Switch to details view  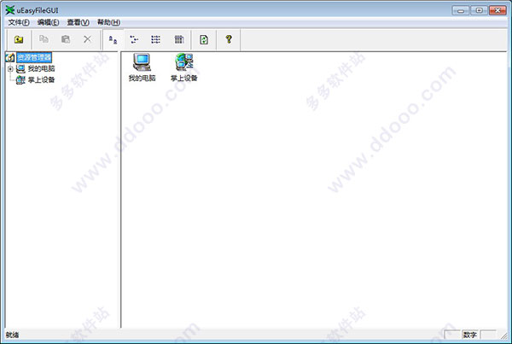(x=179, y=40)
